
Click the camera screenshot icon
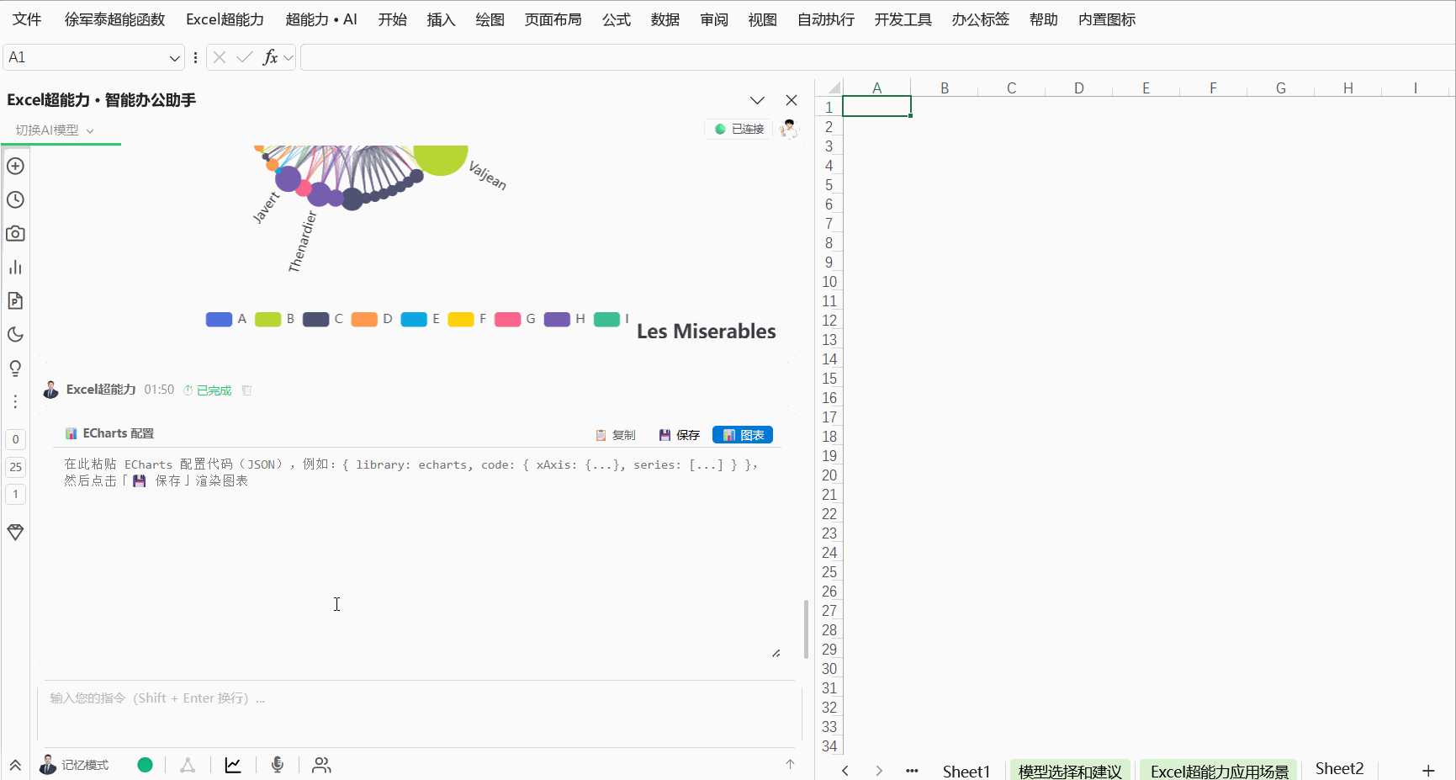(x=15, y=233)
